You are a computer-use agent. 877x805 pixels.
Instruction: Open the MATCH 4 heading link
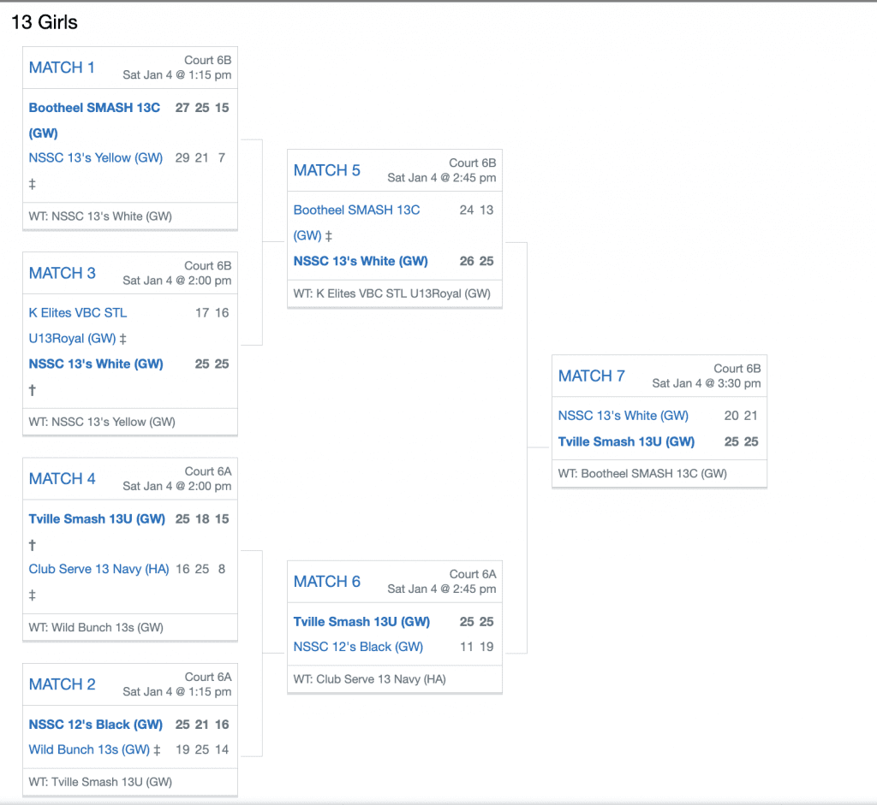click(62, 479)
